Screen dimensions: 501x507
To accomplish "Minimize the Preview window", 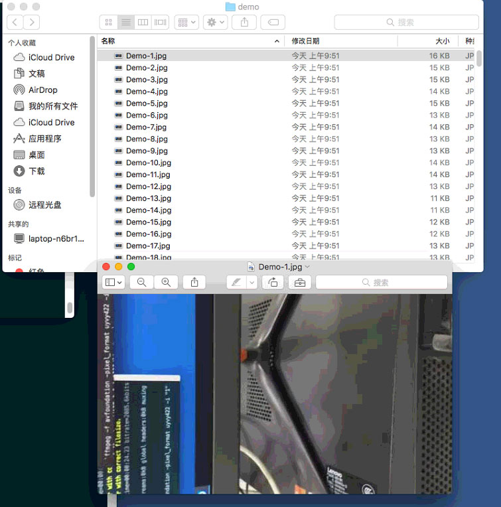I will pos(119,266).
